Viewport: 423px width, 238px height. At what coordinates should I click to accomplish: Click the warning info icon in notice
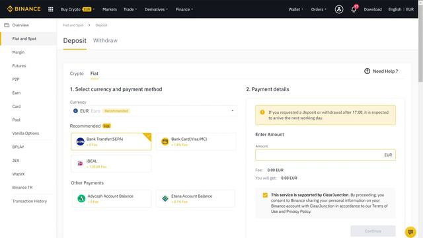coord(262,112)
